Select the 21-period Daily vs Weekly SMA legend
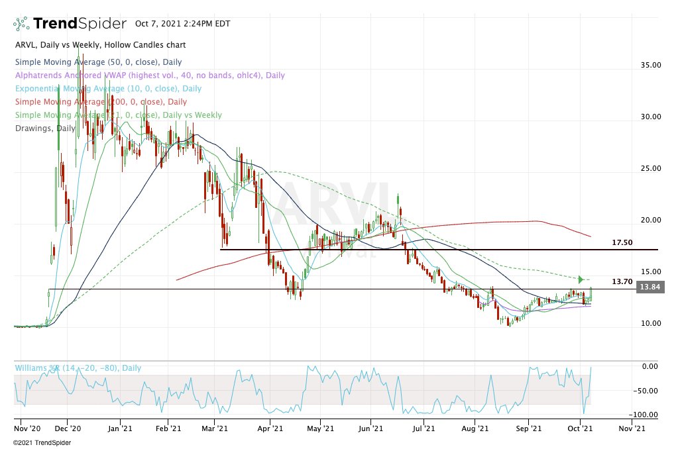 pos(117,115)
